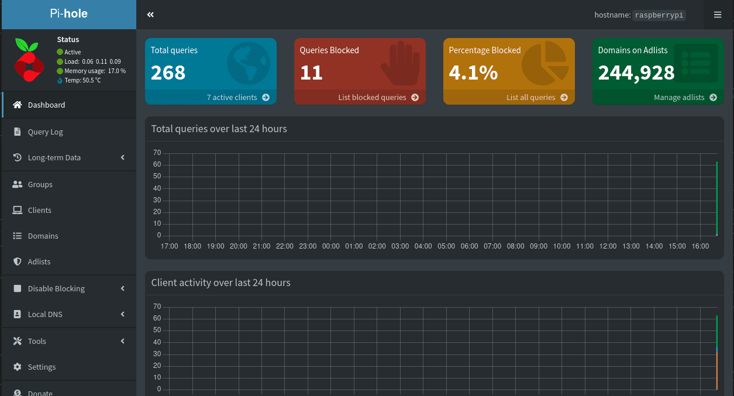Screen dimensions: 734x396
Task: Open the hamburger menu at top right
Action: pos(718,15)
